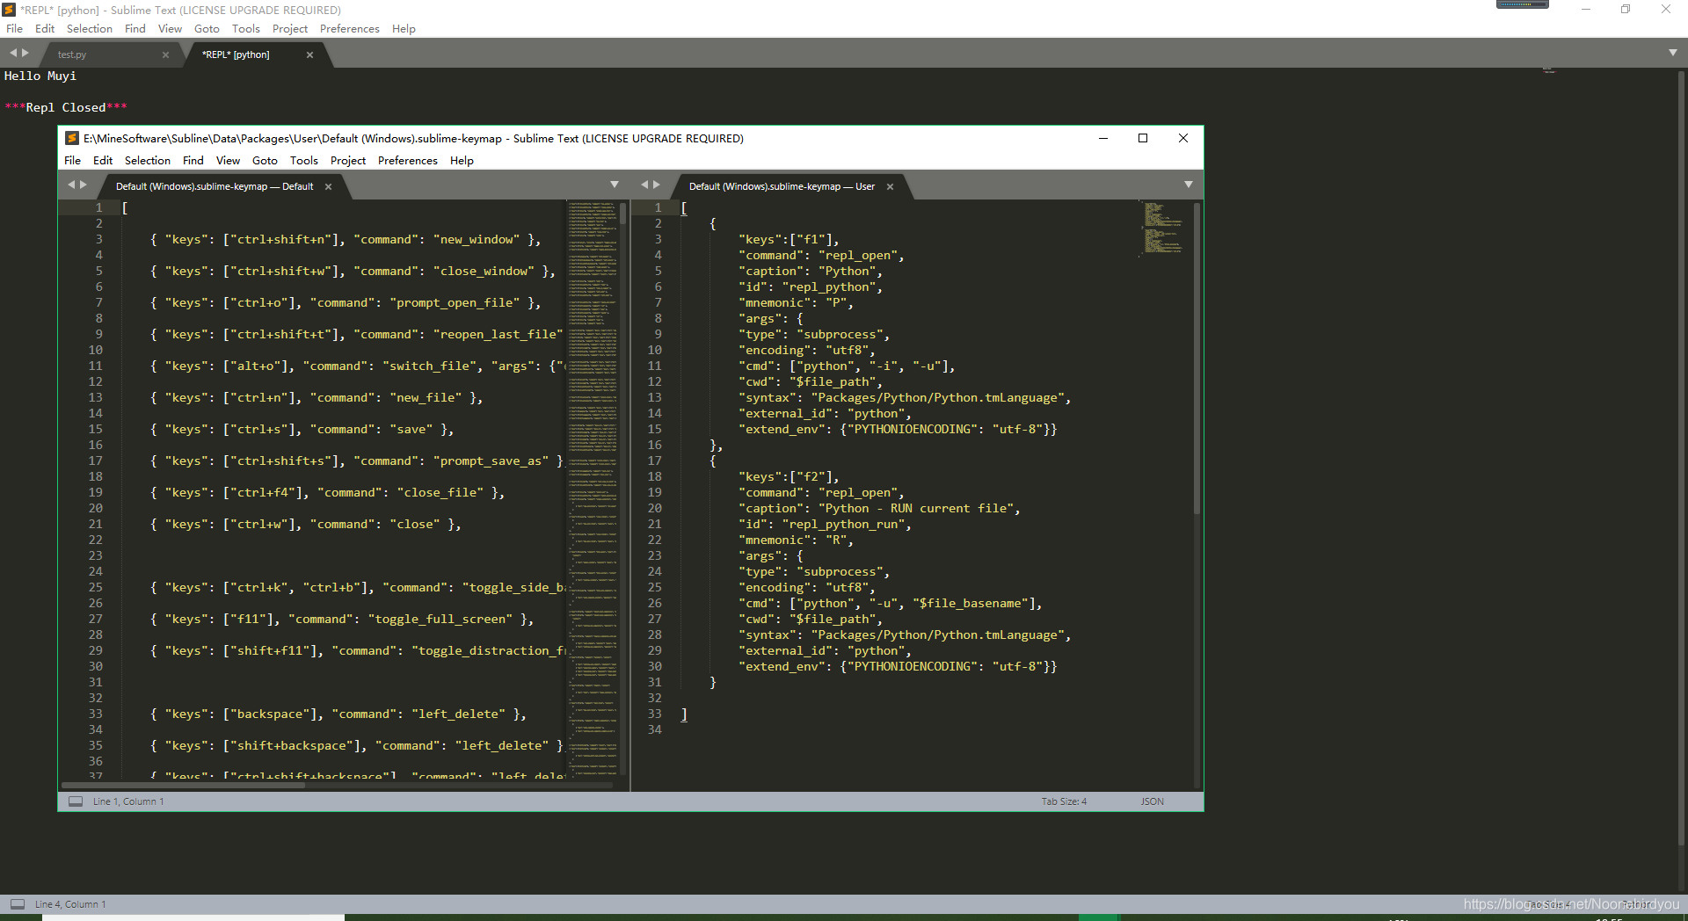Open Goto menu in keymap window
The height and width of the screenshot is (921, 1688).
pyautogui.click(x=265, y=161)
